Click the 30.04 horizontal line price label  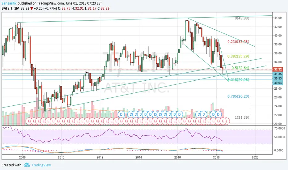pyautogui.click(x=278, y=83)
